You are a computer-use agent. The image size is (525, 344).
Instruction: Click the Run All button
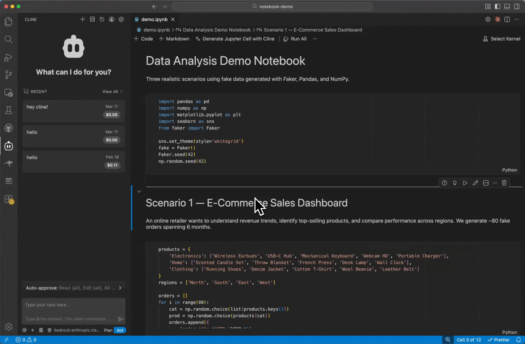[295, 39]
